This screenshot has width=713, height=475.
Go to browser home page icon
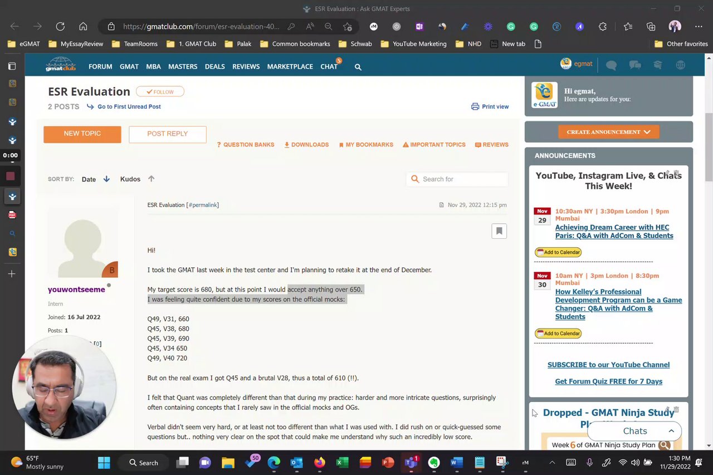[x=83, y=26]
